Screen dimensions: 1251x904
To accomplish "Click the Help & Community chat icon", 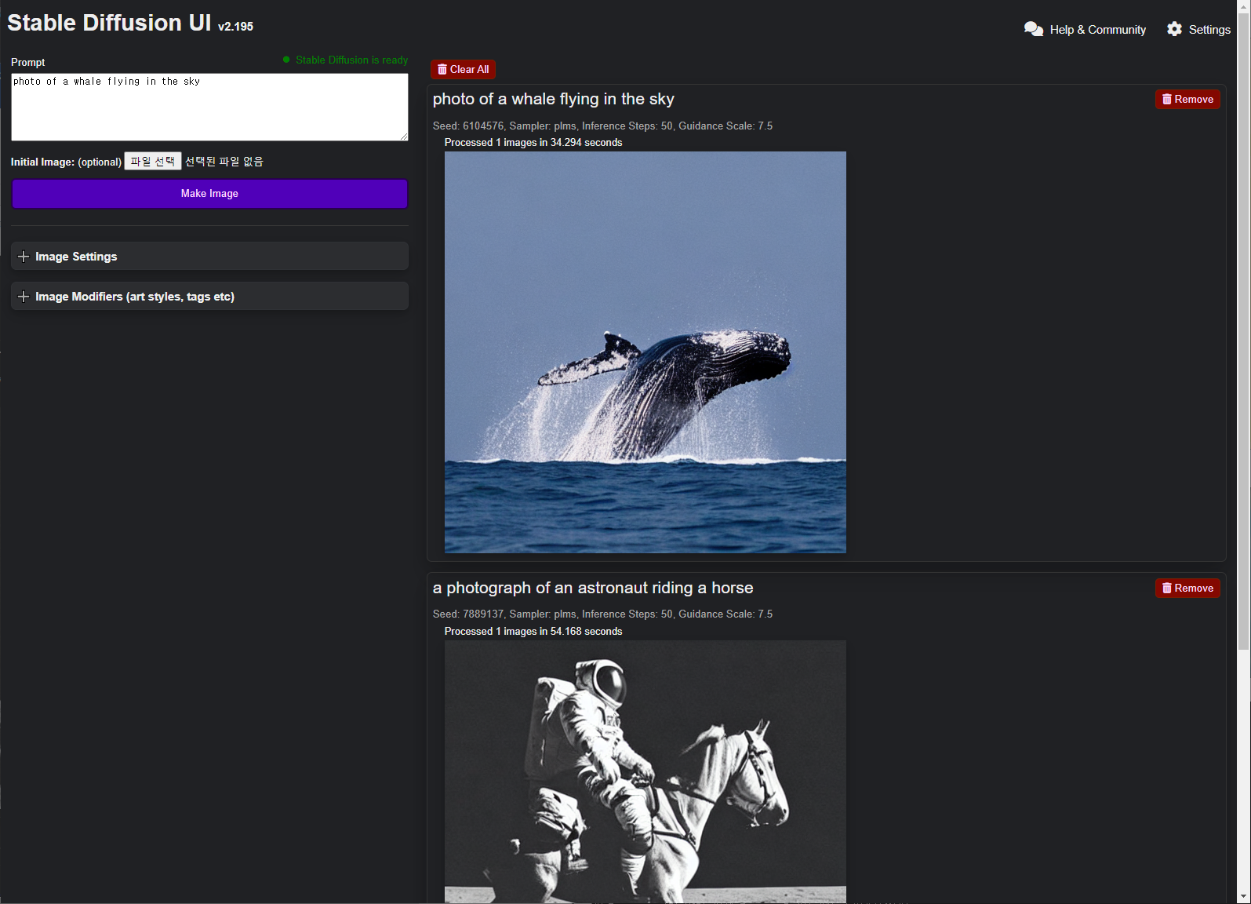I will coord(1034,29).
